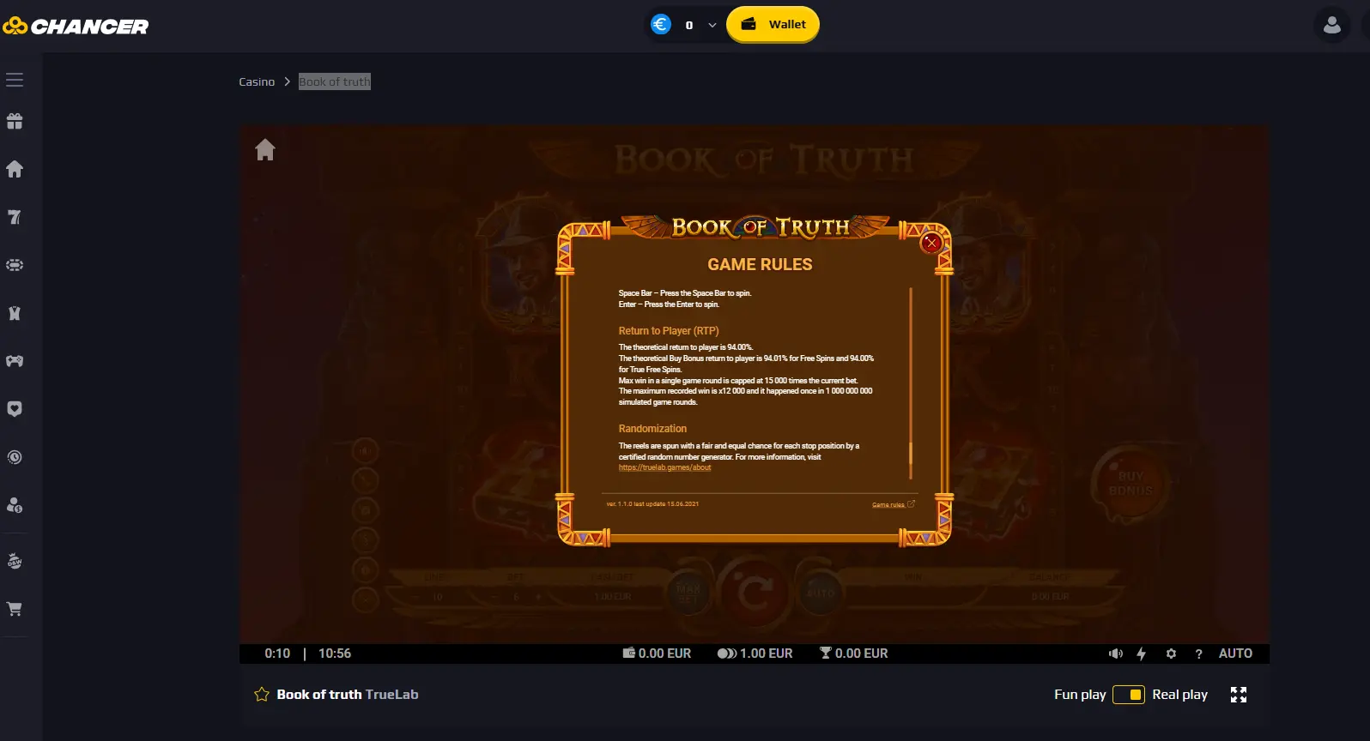This screenshot has height=741, width=1370.
Task: Open the Wallet button
Action: click(x=773, y=24)
